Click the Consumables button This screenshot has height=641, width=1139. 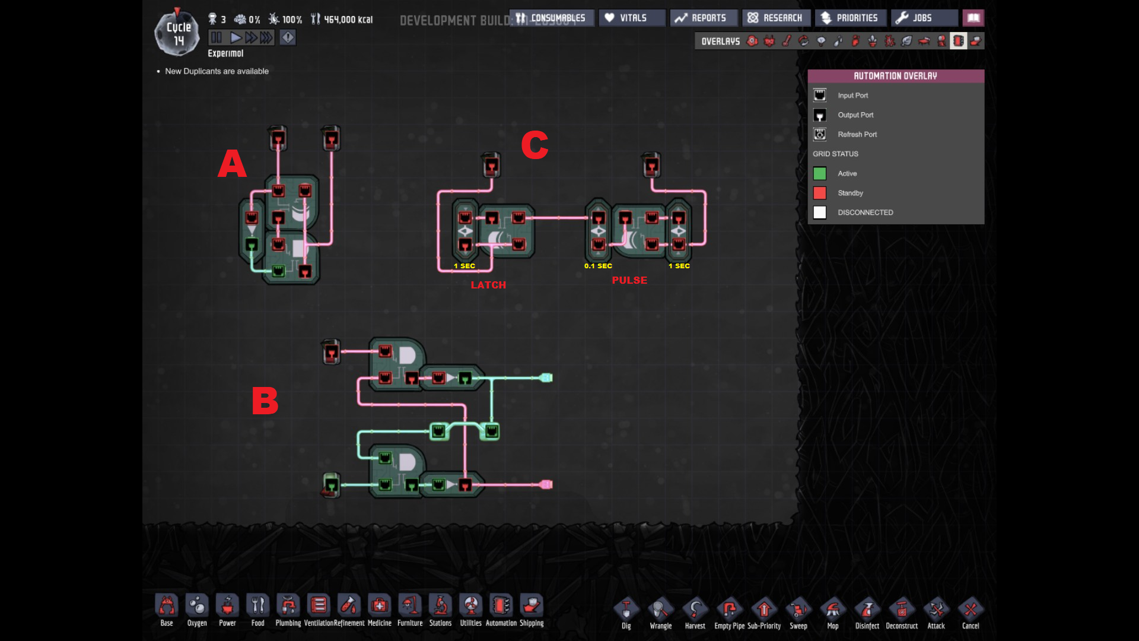551,18
